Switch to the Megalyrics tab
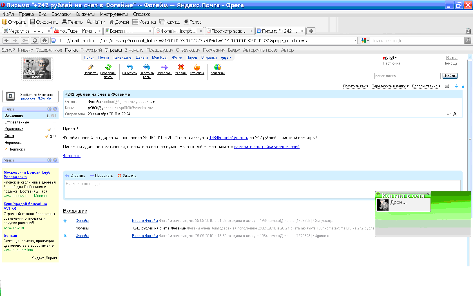Image resolution: width=473 pixels, height=296 pixels. (26, 31)
